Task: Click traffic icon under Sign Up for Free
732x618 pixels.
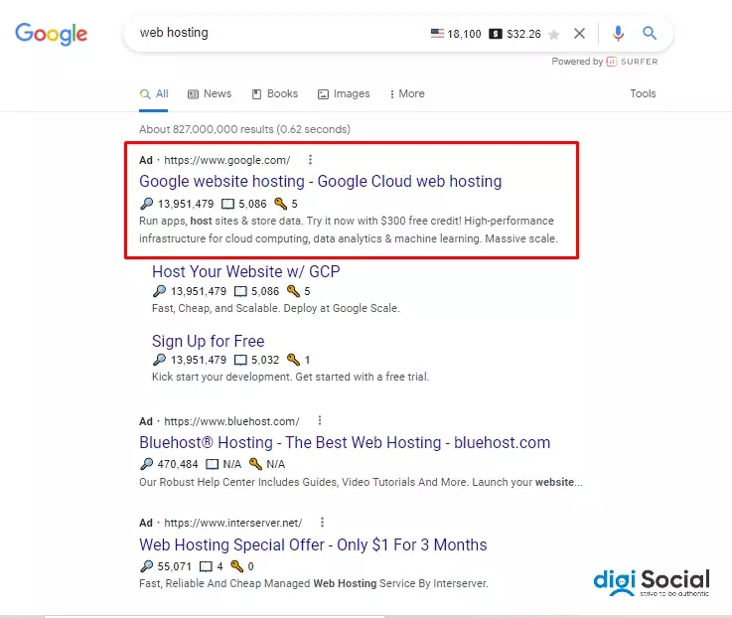Action: tap(159, 360)
